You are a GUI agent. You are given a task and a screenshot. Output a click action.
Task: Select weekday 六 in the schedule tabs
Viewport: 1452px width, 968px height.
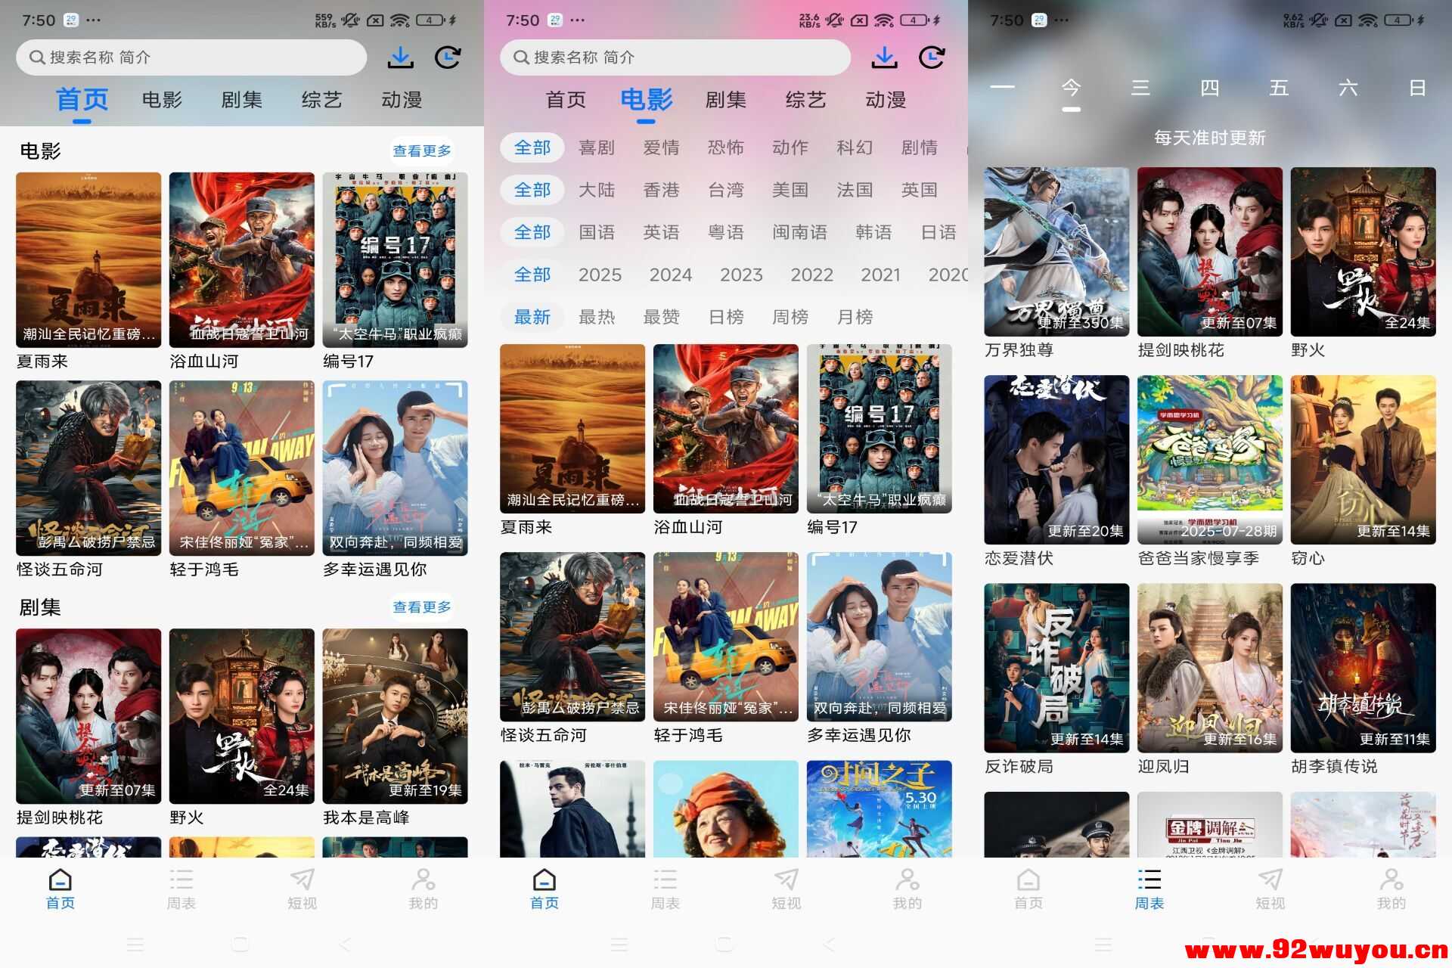pos(1351,88)
